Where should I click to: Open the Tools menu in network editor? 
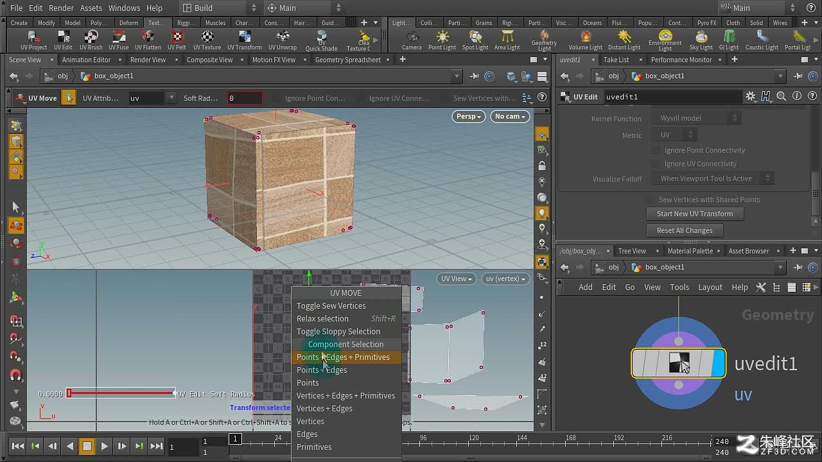[679, 287]
